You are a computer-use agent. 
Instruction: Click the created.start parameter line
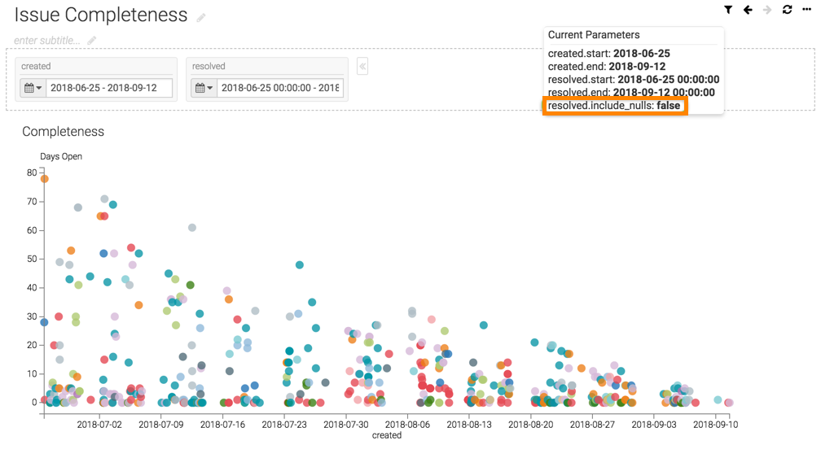(608, 54)
